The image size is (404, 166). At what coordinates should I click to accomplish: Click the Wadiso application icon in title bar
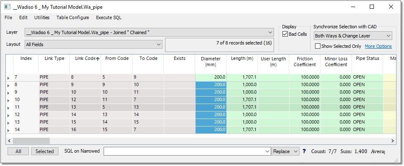point(8,7)
